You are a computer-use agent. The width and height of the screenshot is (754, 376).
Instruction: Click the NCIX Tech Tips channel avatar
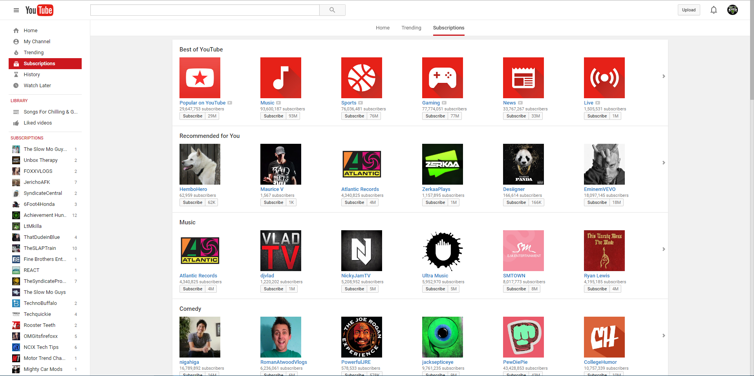pos(16,347)
